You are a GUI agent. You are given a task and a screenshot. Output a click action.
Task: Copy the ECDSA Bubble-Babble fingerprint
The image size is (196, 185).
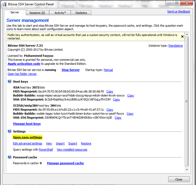click(x=130, y=113)
